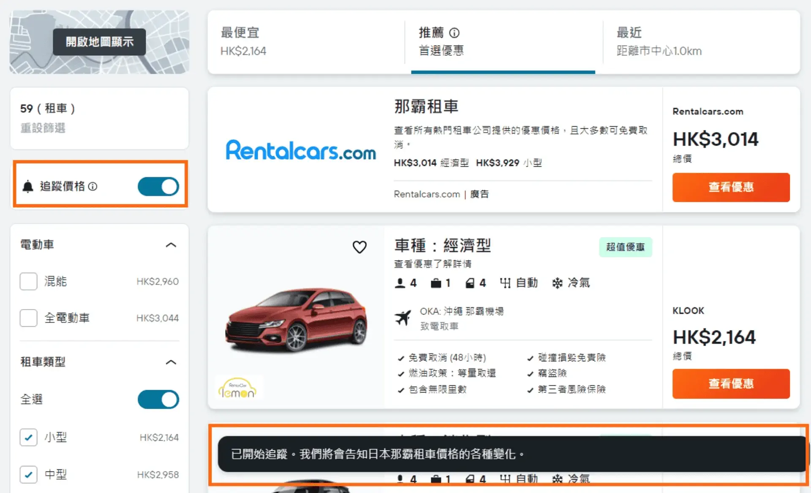Toggle the 全選 car type switch
This screenshot has width=811, height=493.
(158, 399)
